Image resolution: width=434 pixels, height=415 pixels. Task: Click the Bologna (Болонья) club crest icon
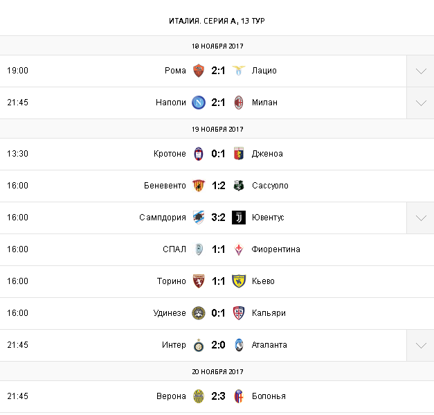(239, 396)
